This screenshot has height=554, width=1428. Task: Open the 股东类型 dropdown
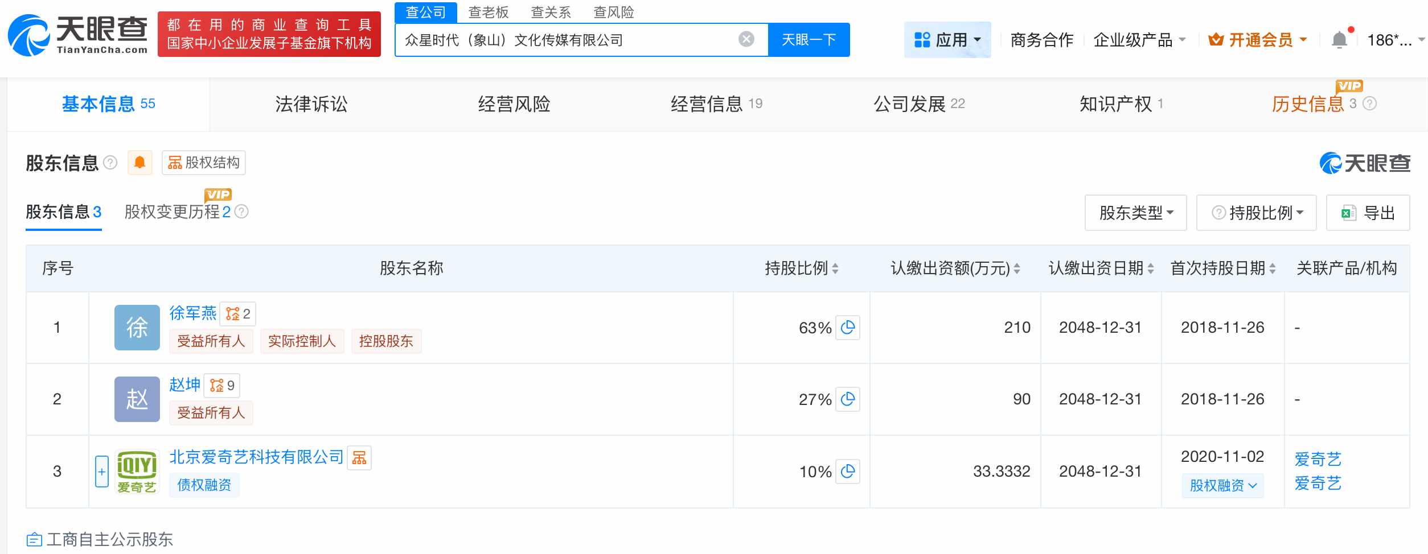[x=1134, y=212]
